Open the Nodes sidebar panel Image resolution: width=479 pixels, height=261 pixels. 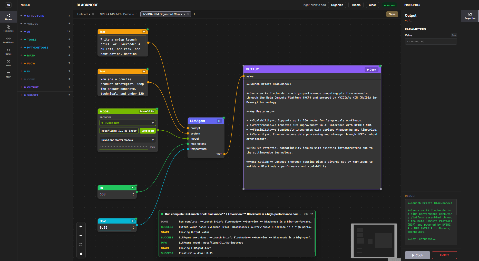pyautogui.click(x=8, y=17)
